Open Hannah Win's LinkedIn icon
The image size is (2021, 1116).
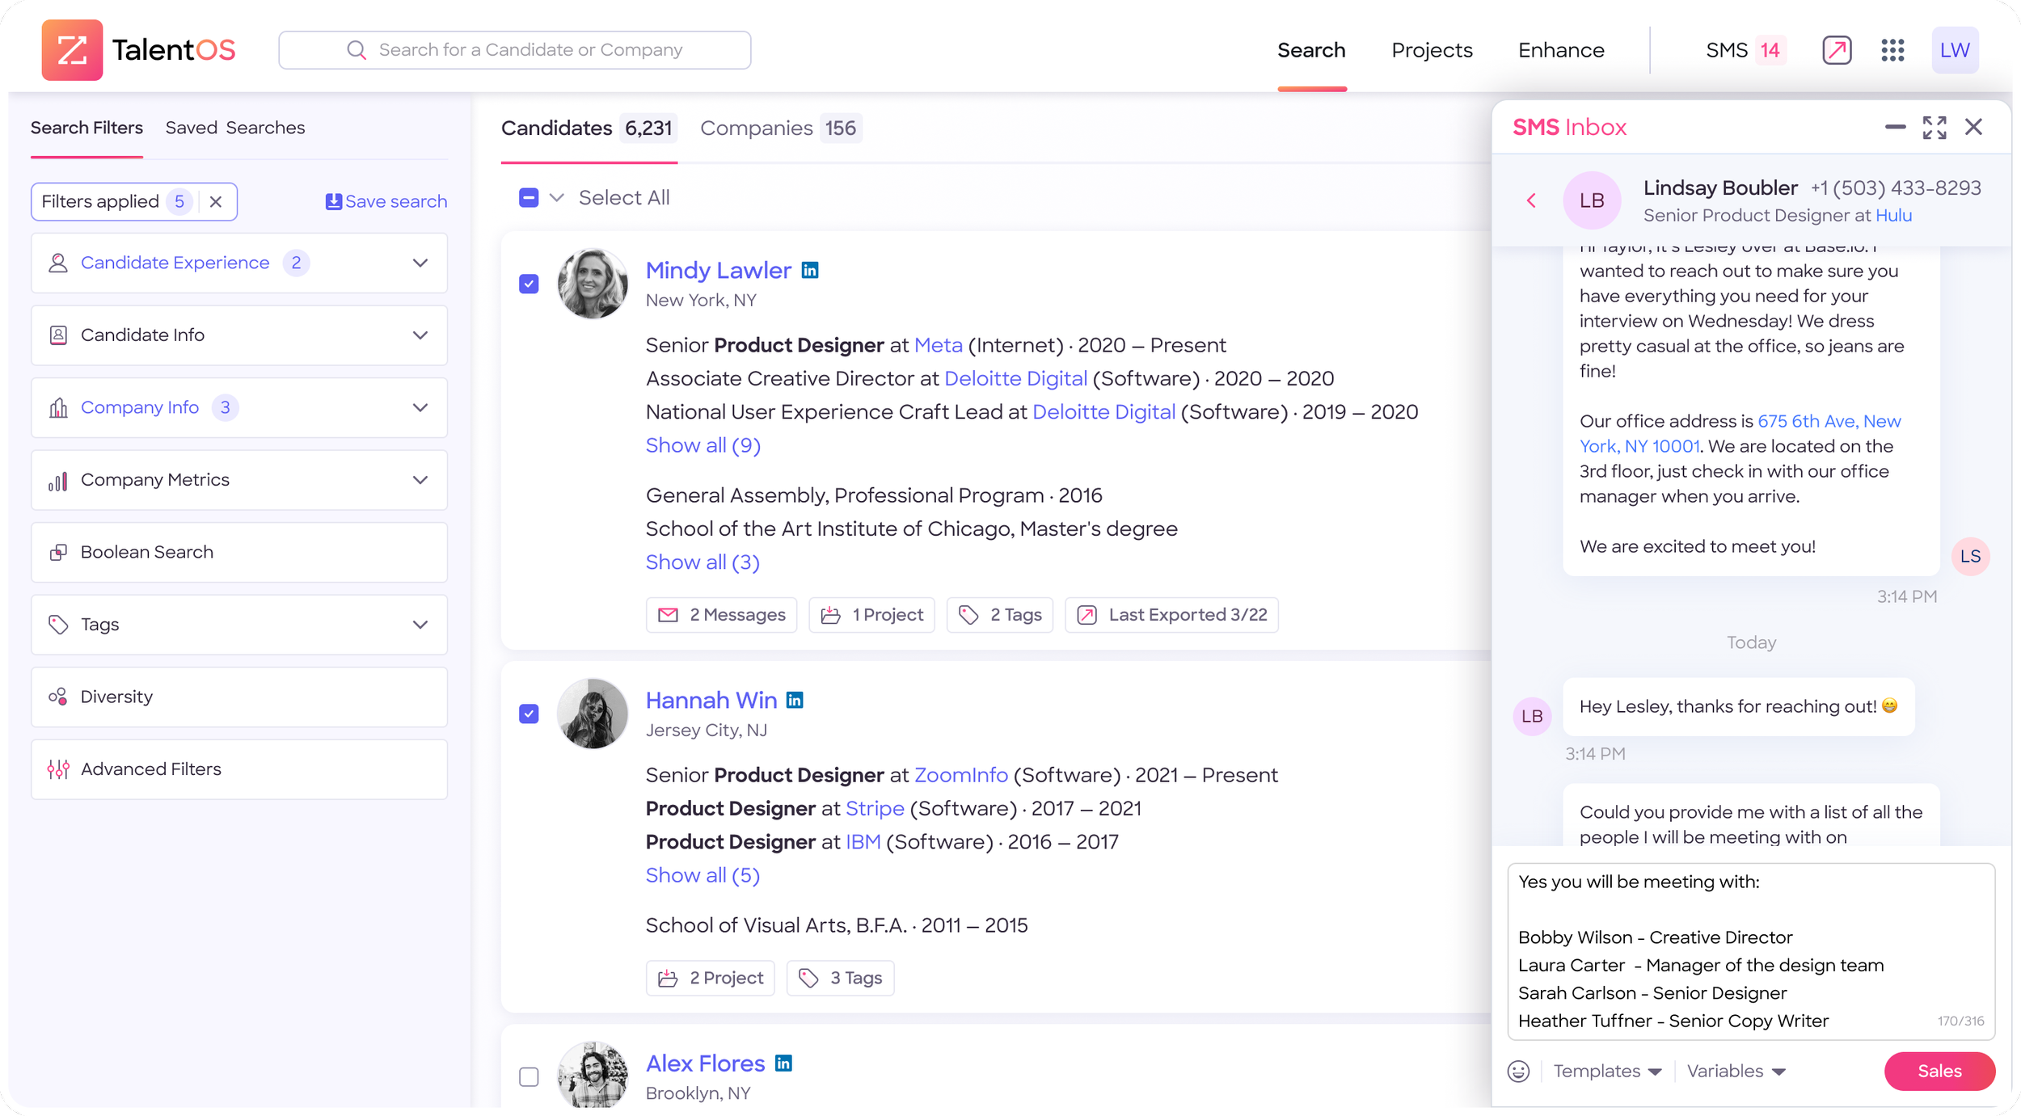click(795, 701)
